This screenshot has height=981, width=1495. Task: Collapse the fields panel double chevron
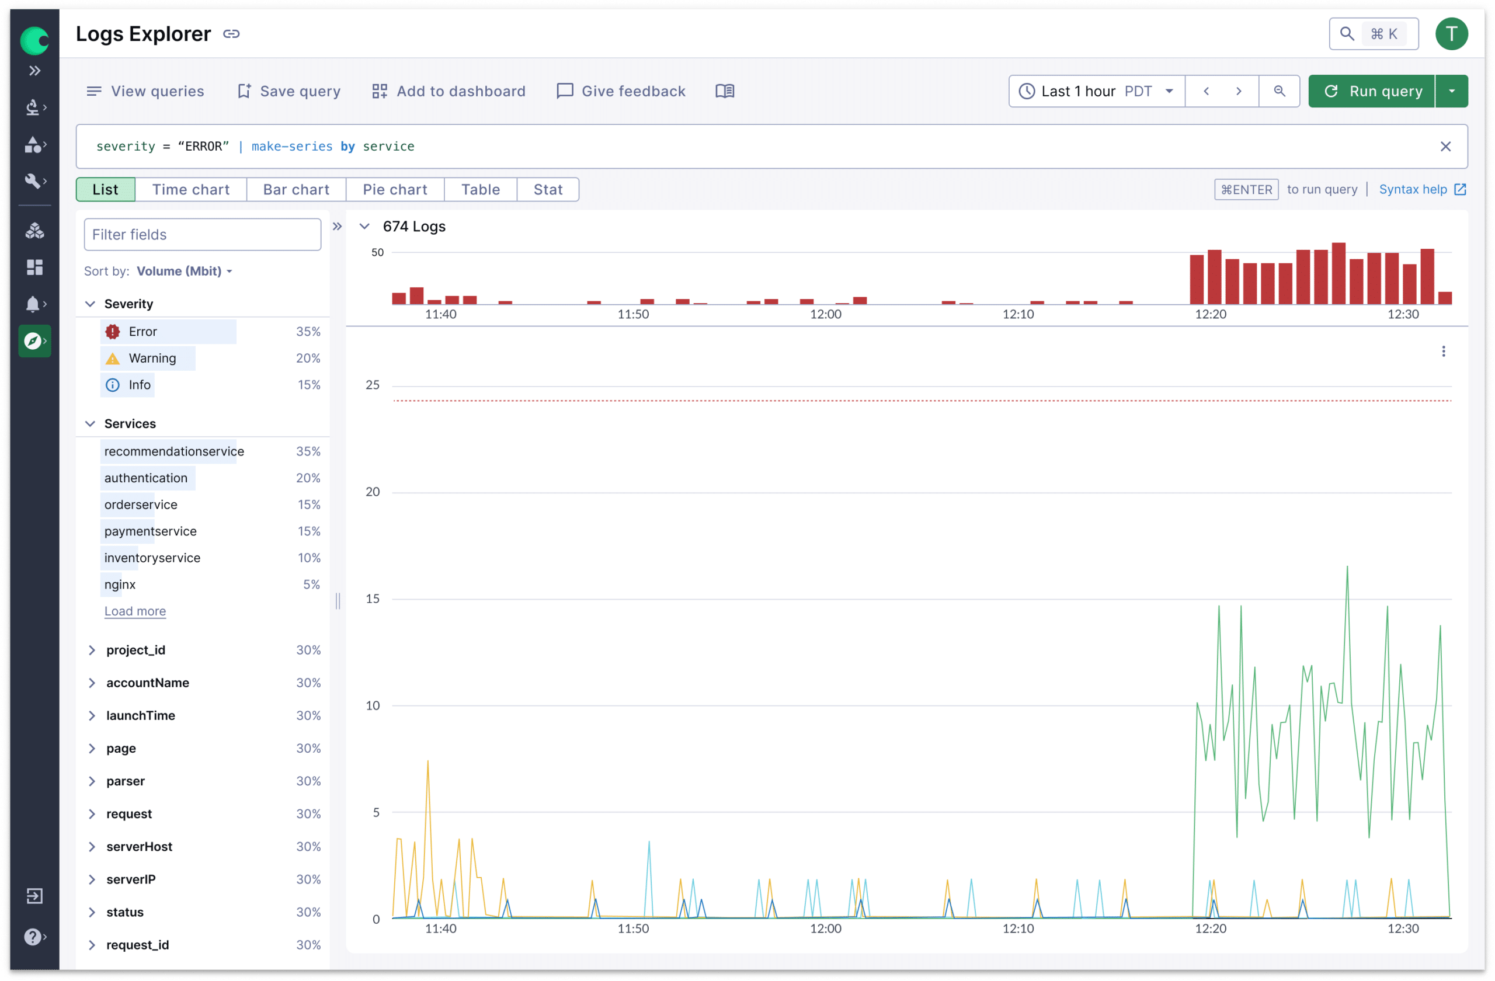[338, 227]
